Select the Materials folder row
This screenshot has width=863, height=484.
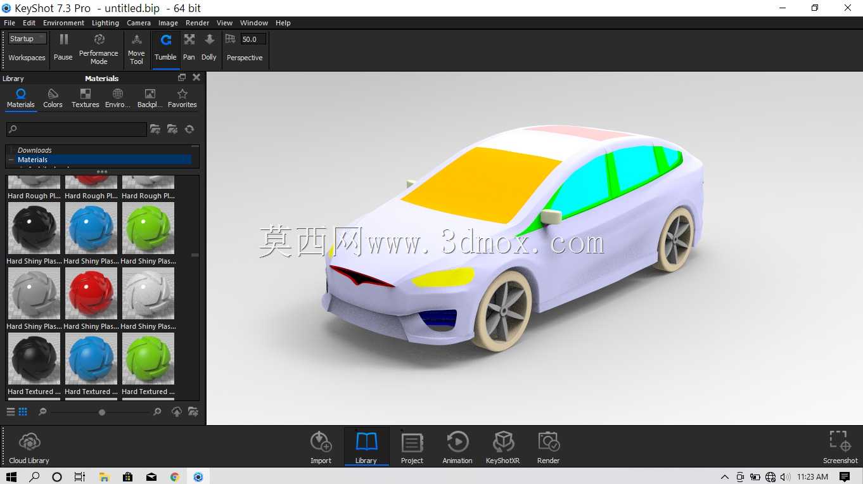click(x=99, y=160)
